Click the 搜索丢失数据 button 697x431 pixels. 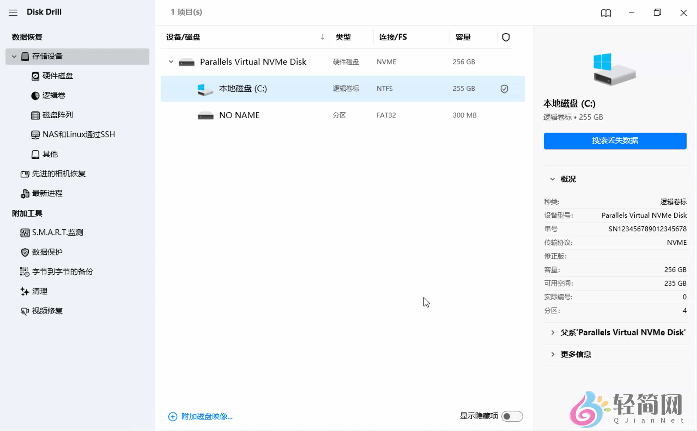click(x=615, y=141)
